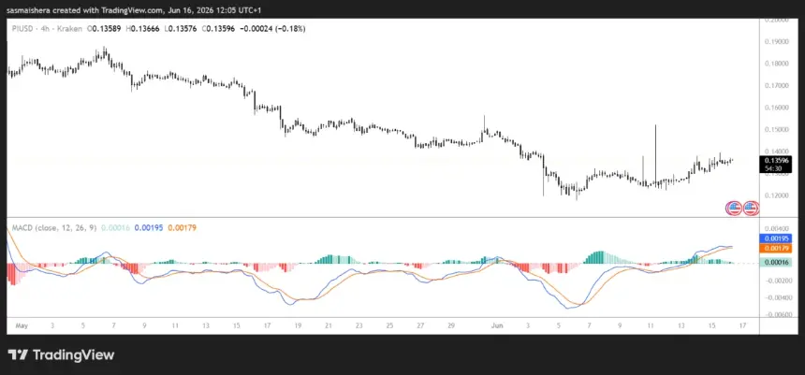Image resolution: width=805 pixels, height=375 pixels.
Task: Click the 'May' label on the time axis
Action: pyautogui.click(x=22, y=325)
